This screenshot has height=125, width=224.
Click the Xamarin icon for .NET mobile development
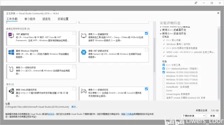[83, 52]
